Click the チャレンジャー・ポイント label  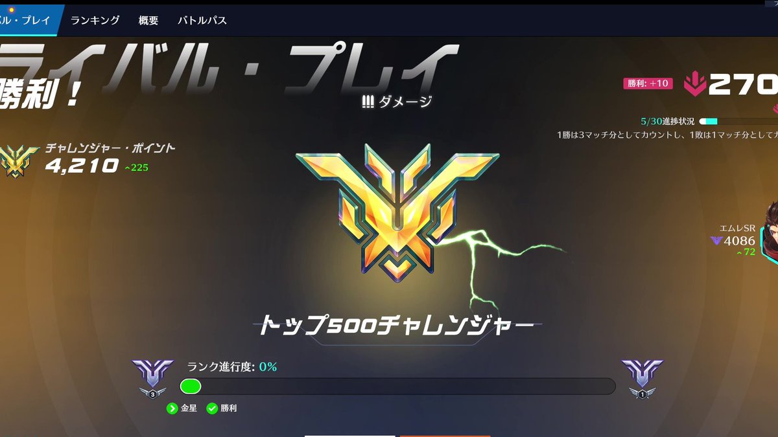click(110, 148)
